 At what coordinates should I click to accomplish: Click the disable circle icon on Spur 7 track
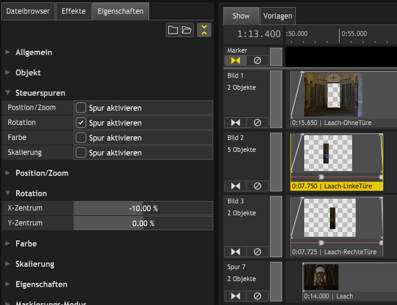(257, 295)
